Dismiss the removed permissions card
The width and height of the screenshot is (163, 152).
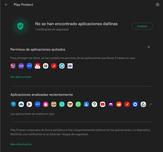click(x=149, y=47)
